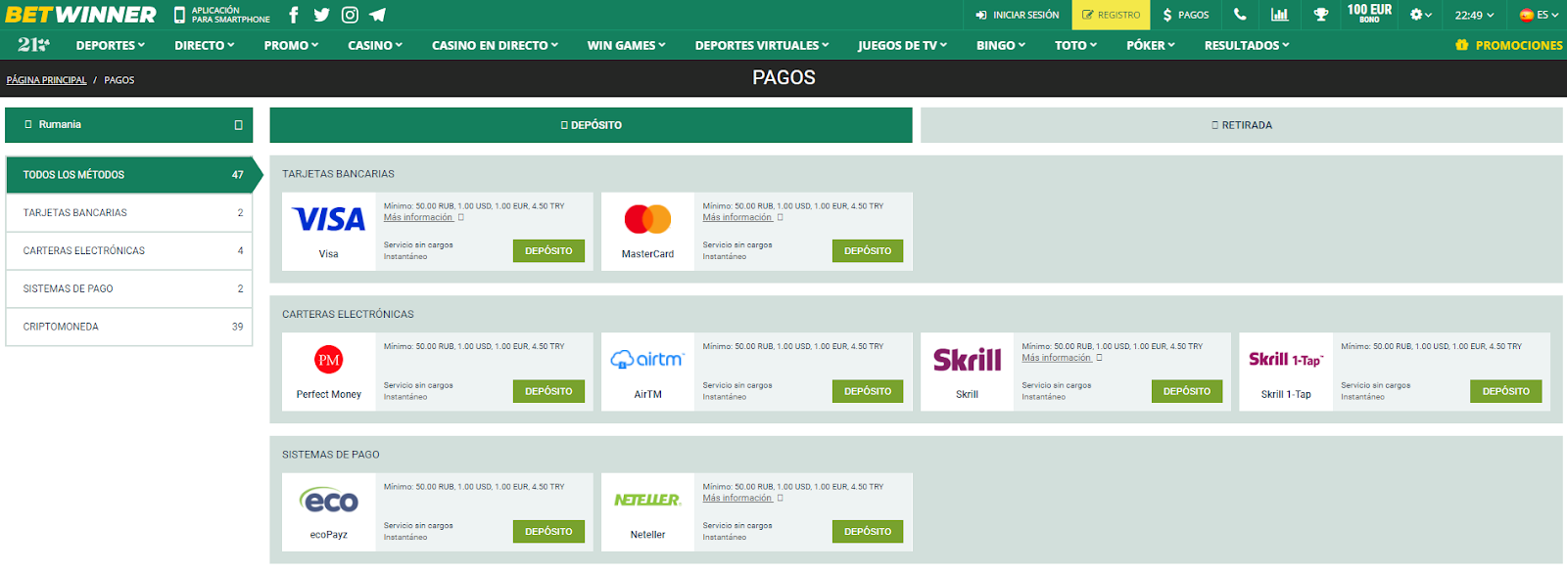The width and height of the screenshot is (1567, 572).
Task: Expand the Casino menu
Action: click(x=375, y=45)
